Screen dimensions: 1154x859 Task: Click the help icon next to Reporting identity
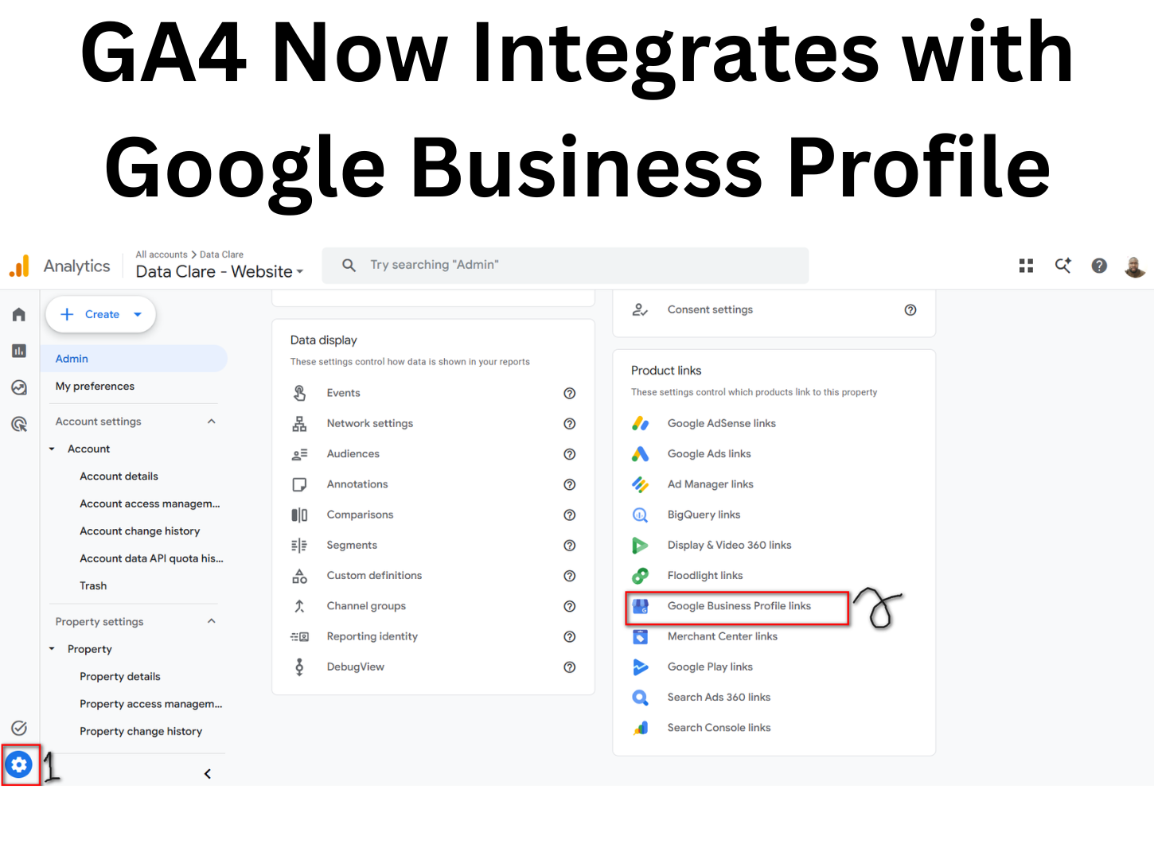pyautogui.click(x=570, y=636)
